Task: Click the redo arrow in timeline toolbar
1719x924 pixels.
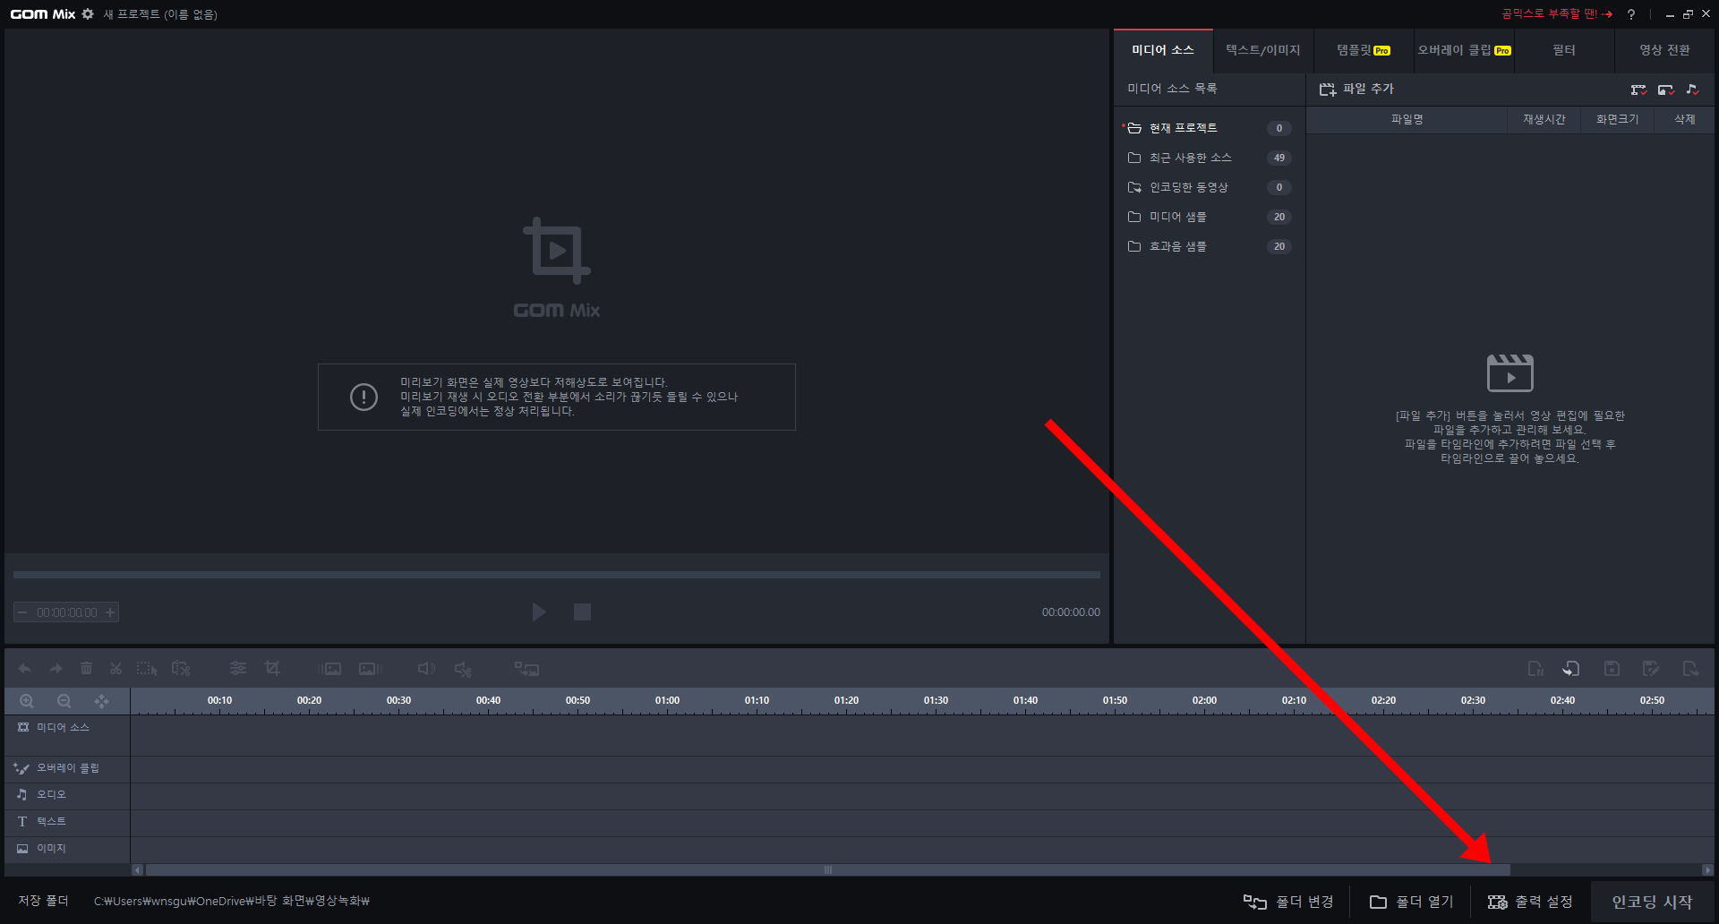Action: (x=56, y=669)
